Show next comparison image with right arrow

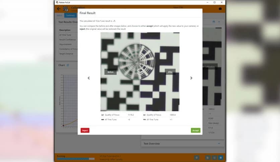pos(191,78)
